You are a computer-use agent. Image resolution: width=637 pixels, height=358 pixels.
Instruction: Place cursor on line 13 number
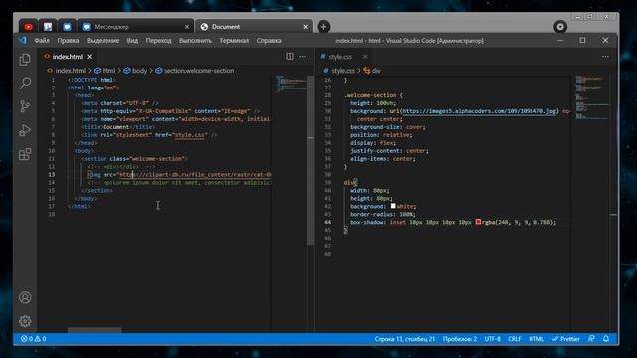pos(52,175)
